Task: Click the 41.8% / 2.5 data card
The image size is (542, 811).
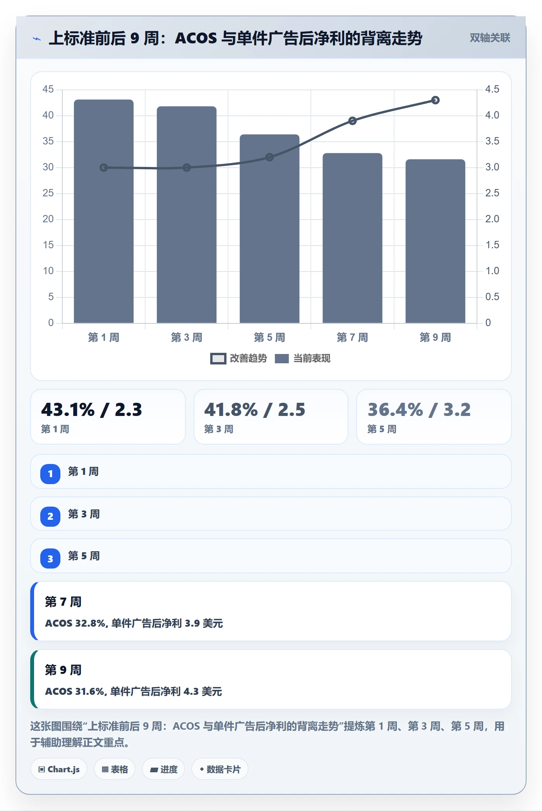Action: [271, 417]
